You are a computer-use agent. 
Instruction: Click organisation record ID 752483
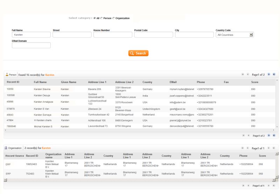pyautogui.click(x=30, y=174)
